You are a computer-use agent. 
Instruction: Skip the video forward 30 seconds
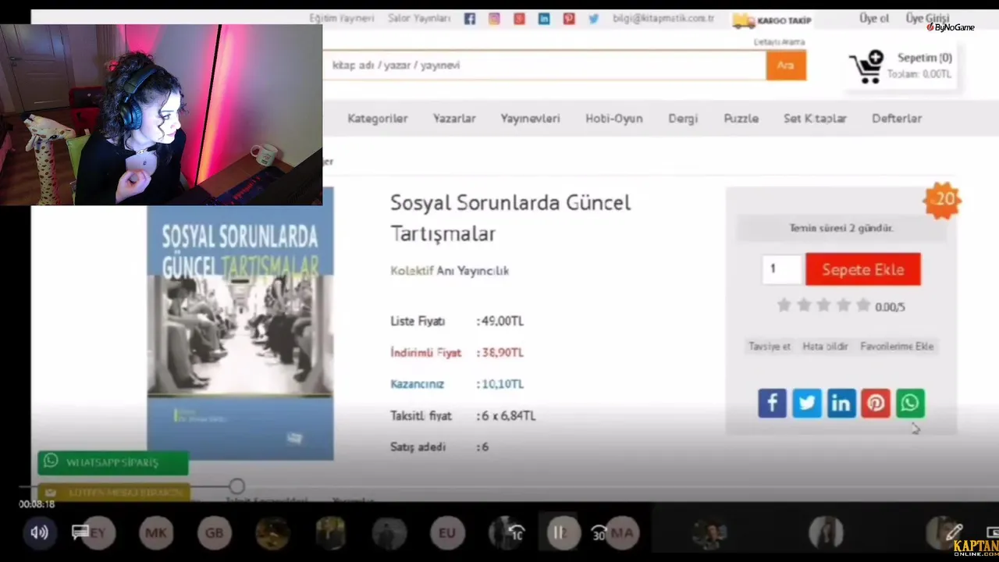[599, 533]
